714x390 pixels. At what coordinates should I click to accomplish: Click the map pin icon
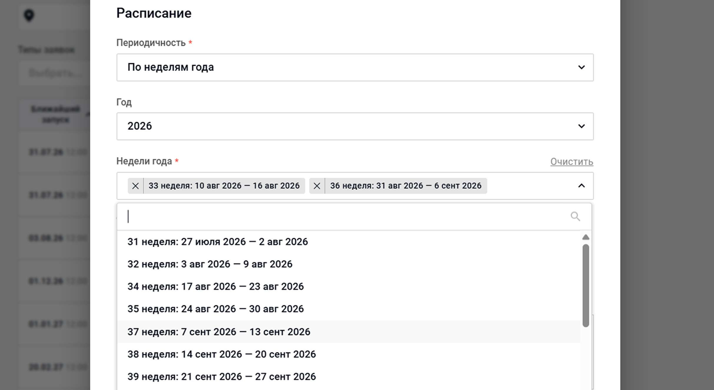(29, 15)
